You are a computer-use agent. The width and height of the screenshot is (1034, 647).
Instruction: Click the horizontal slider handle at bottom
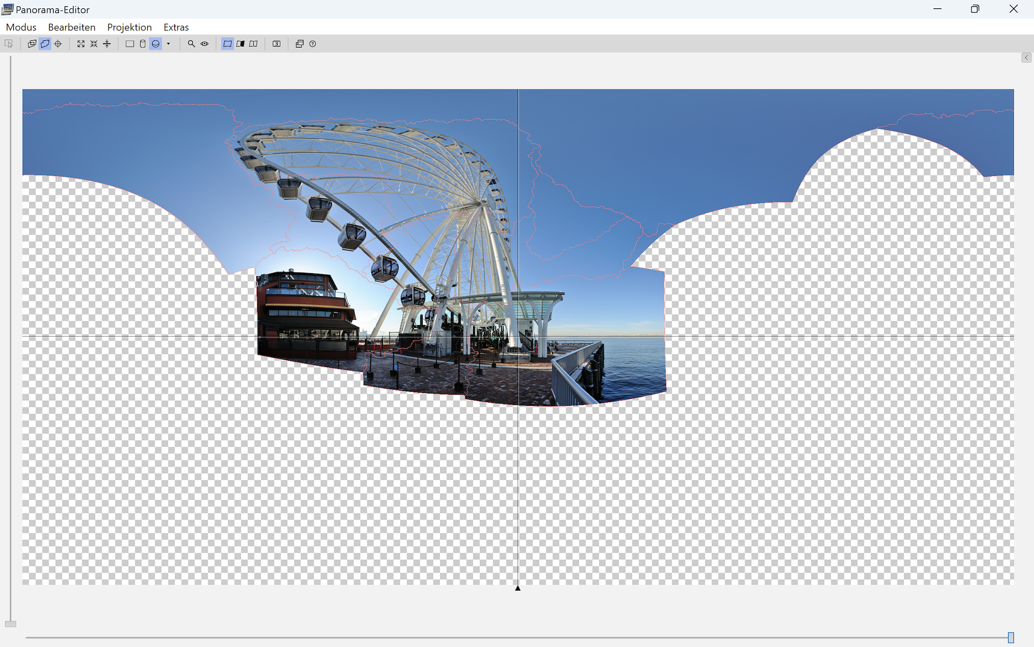[1010, 637]
